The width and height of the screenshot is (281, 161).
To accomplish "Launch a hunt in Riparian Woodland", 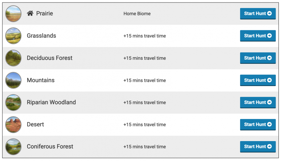I will click(x=258, y=102).
